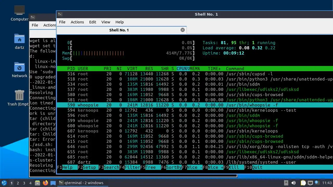Select PID 594 kerneloops --test row
The height and width of the screenshot is (187, 333).
pyautogui.click(x=195, y=110)
